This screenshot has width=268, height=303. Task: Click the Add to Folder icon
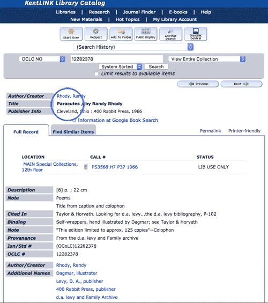121,34
